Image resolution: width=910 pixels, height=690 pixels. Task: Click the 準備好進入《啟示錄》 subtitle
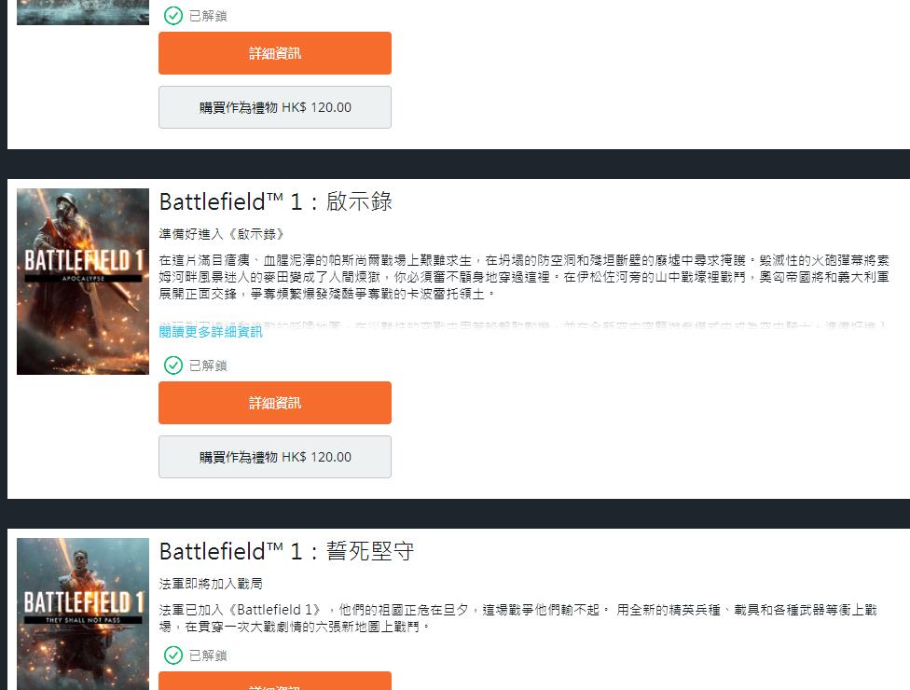click(x=222, y=234)
